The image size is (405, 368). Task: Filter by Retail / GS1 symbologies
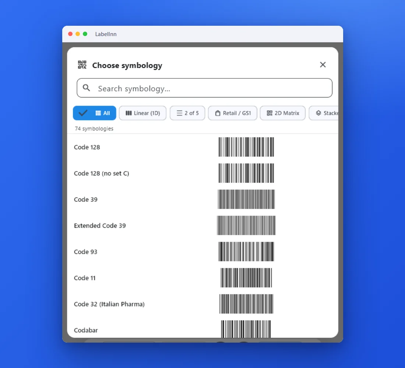point(232,113)
